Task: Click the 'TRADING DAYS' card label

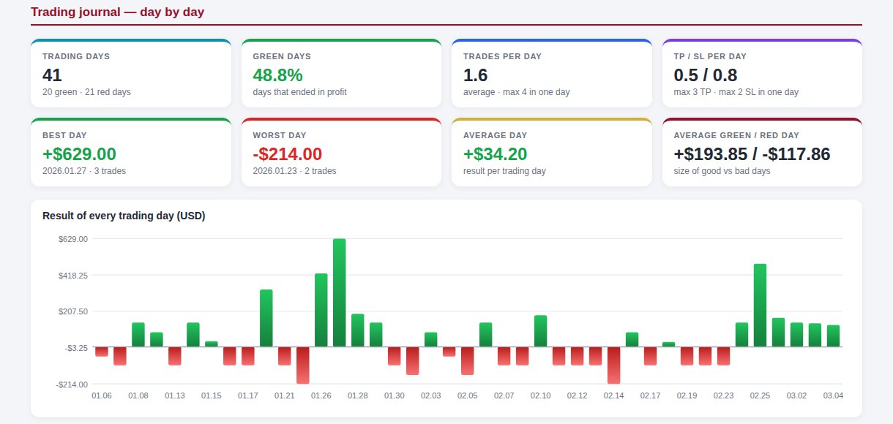Action: (76, 56)
